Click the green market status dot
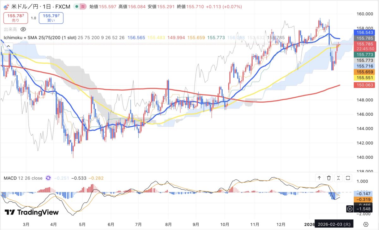Image resolution: width=379 pixels, height=230 pixels. pyautogui.click(x=77, y=7)
